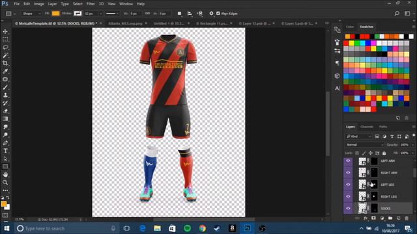Select the Crop tool
The width and height of the screenshot is (417, 234).
(5, 63)
